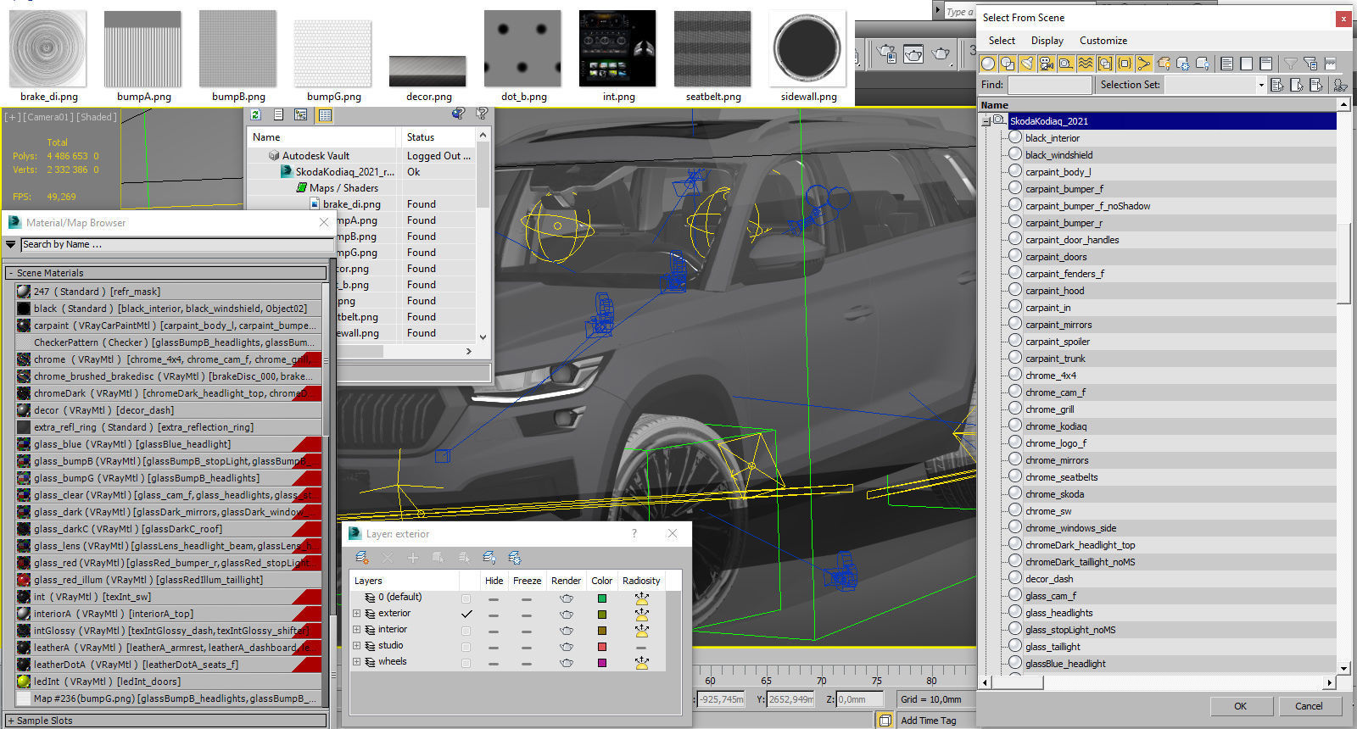Expand the exterior layer tree
1357x729 pixels.
point(357,614)
